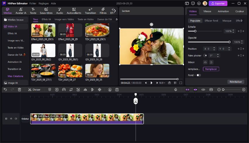Add text with the timeline T icon
Viewport: 249px width, 143px height.
pos(57,90)
